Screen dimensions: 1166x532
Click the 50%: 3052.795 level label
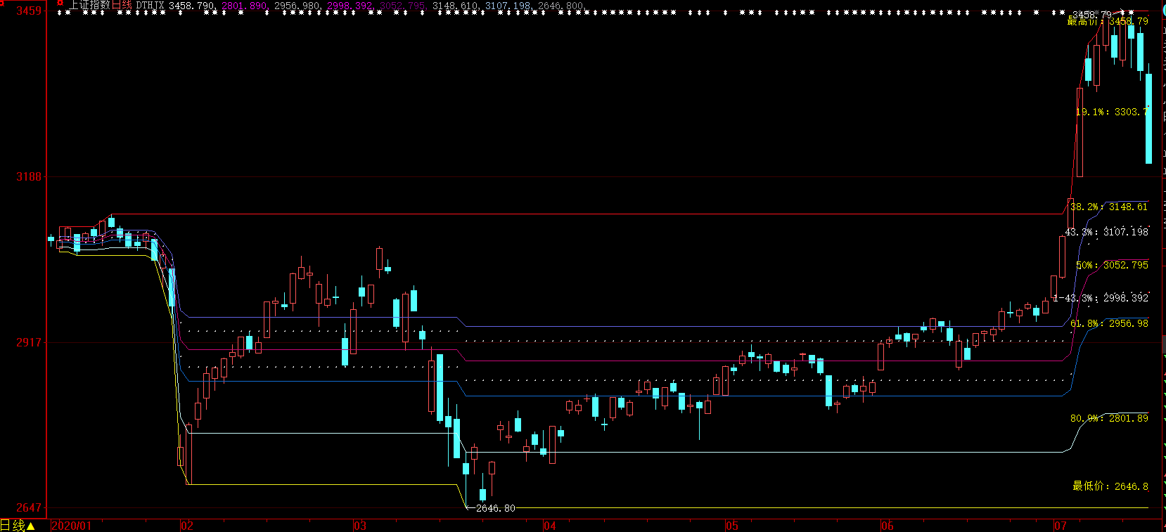[1112, 265]
